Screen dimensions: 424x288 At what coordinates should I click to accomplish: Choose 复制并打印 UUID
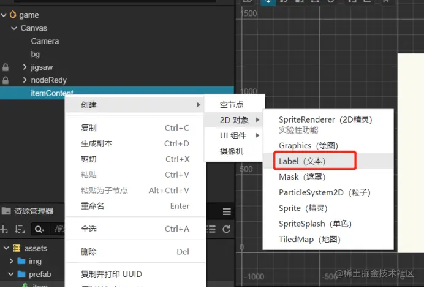click(134, 274)
